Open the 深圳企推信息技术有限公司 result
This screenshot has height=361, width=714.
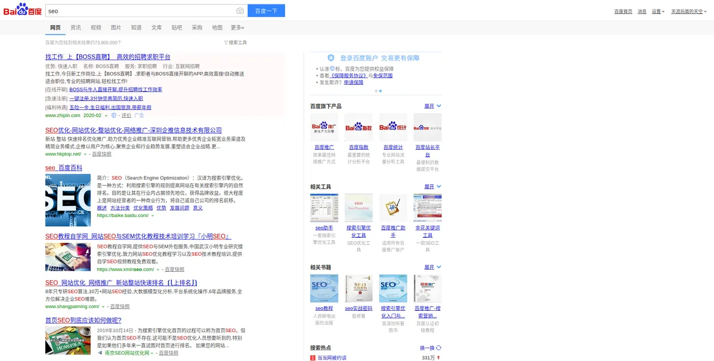[x=133, y=130]
